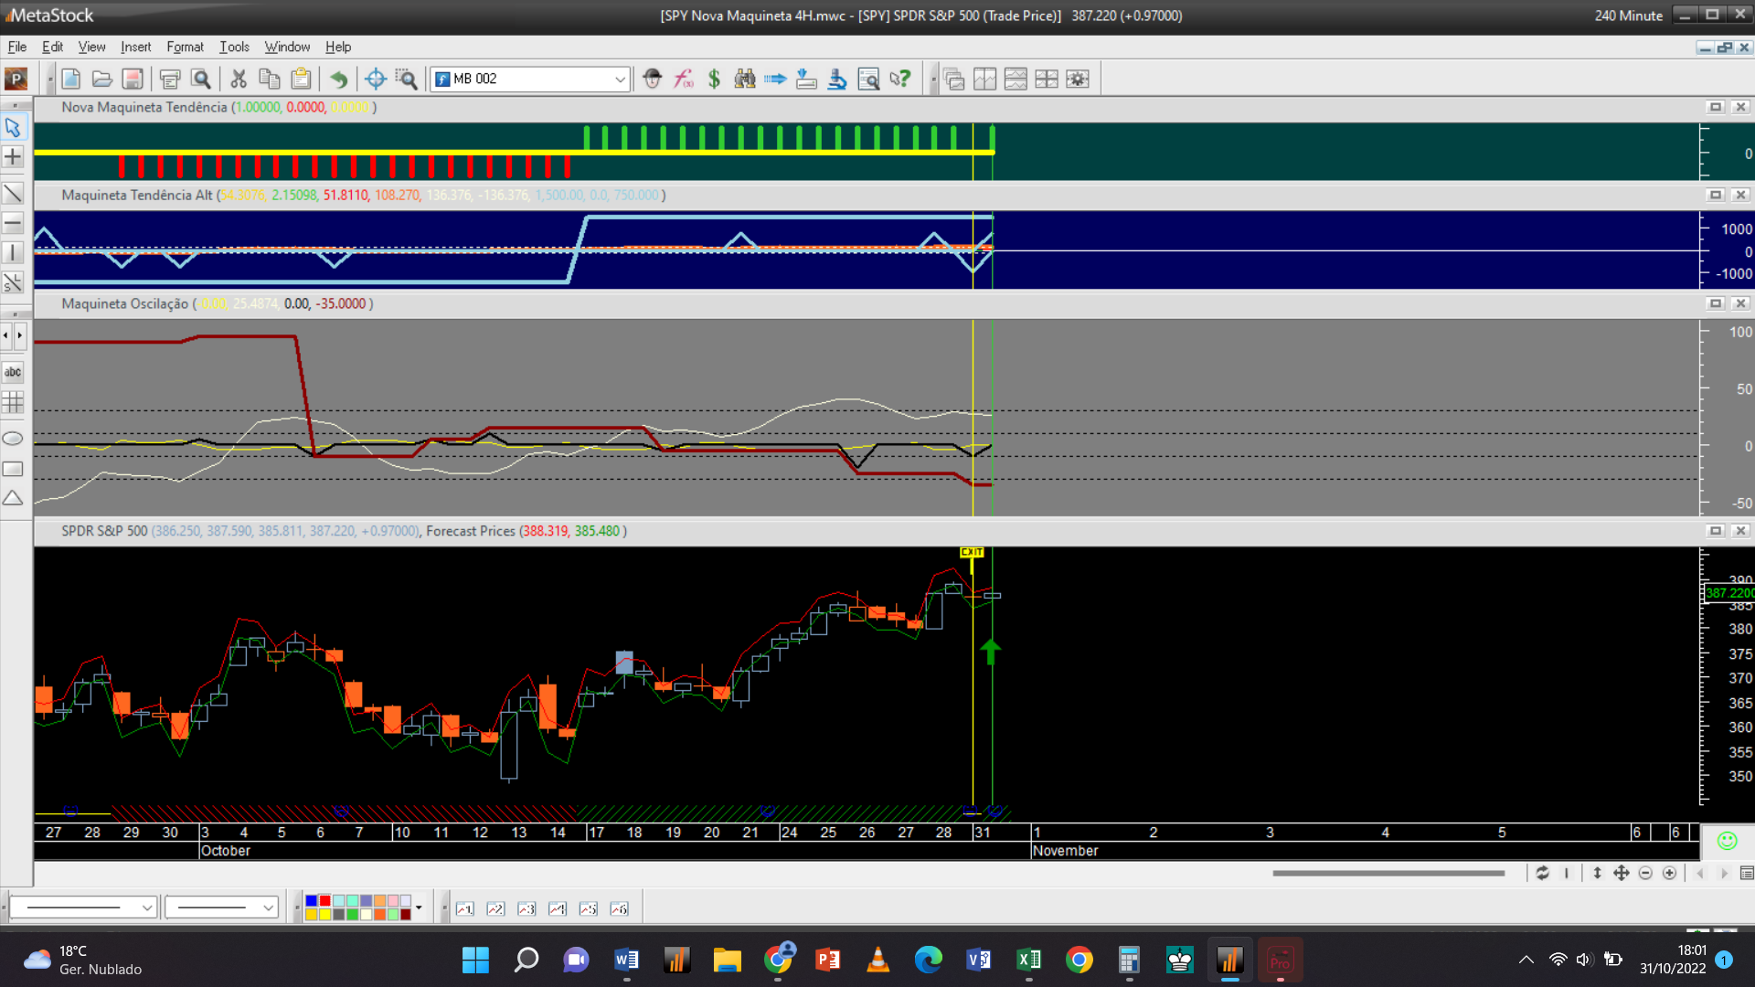Select the crosshair data window tool
Image resolution: width=1755 pixels, height=987 pixels.
click(375, 80)
